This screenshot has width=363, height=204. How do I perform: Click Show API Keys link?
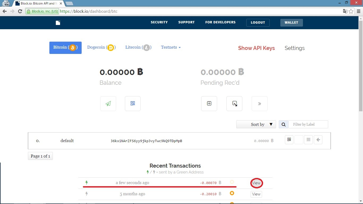tap(256, 48)
